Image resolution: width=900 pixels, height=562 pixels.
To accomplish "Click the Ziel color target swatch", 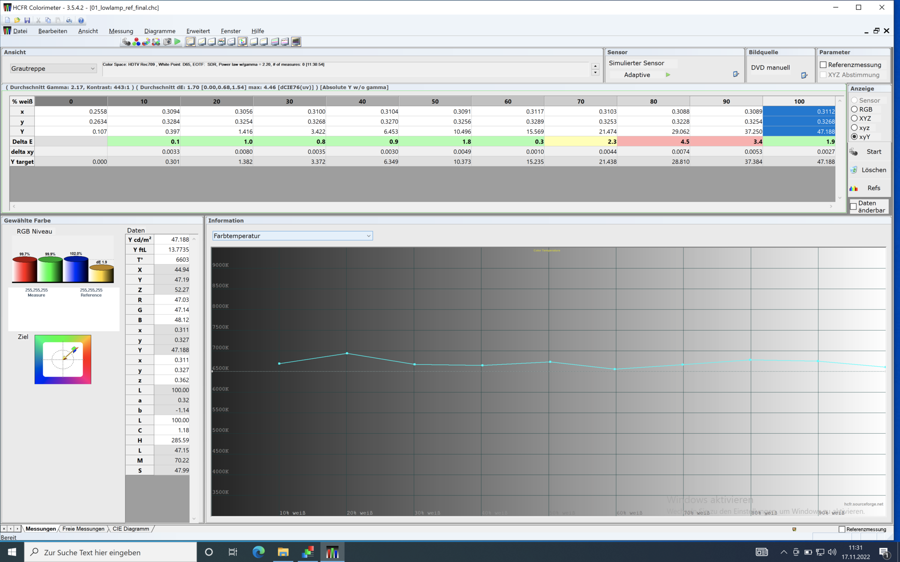I will click(x=63, y=359).
